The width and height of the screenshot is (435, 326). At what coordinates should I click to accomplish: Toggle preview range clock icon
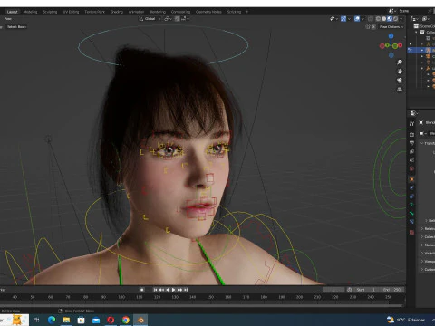(350, 290)
